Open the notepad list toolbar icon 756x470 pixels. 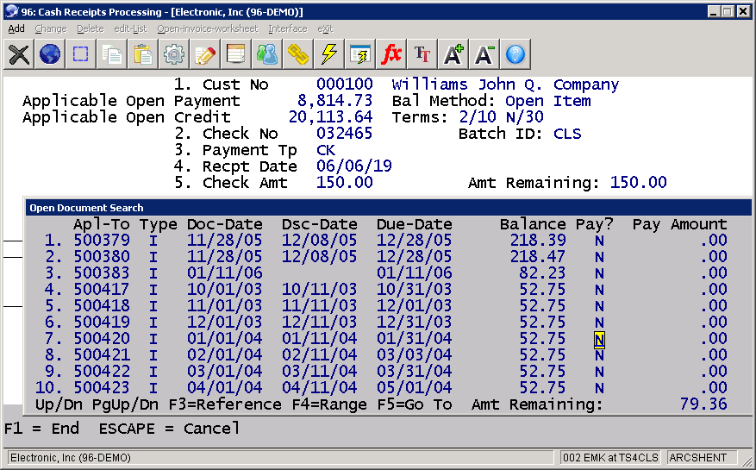tap(236, 54)
